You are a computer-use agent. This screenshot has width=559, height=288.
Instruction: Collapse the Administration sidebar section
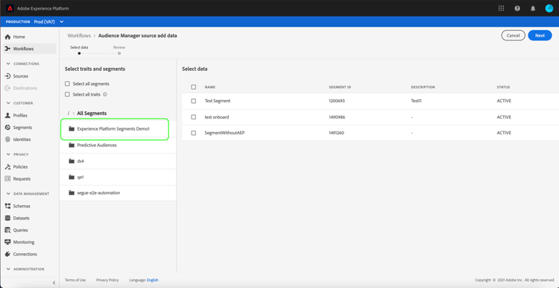coord(8,269)
